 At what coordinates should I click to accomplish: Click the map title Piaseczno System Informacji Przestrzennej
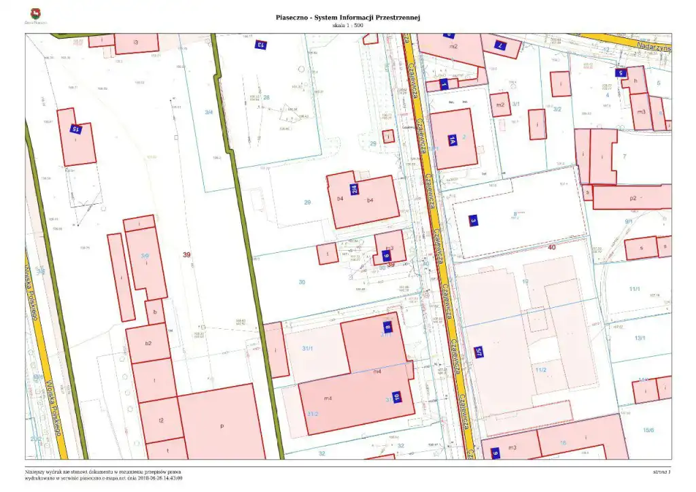347,17
